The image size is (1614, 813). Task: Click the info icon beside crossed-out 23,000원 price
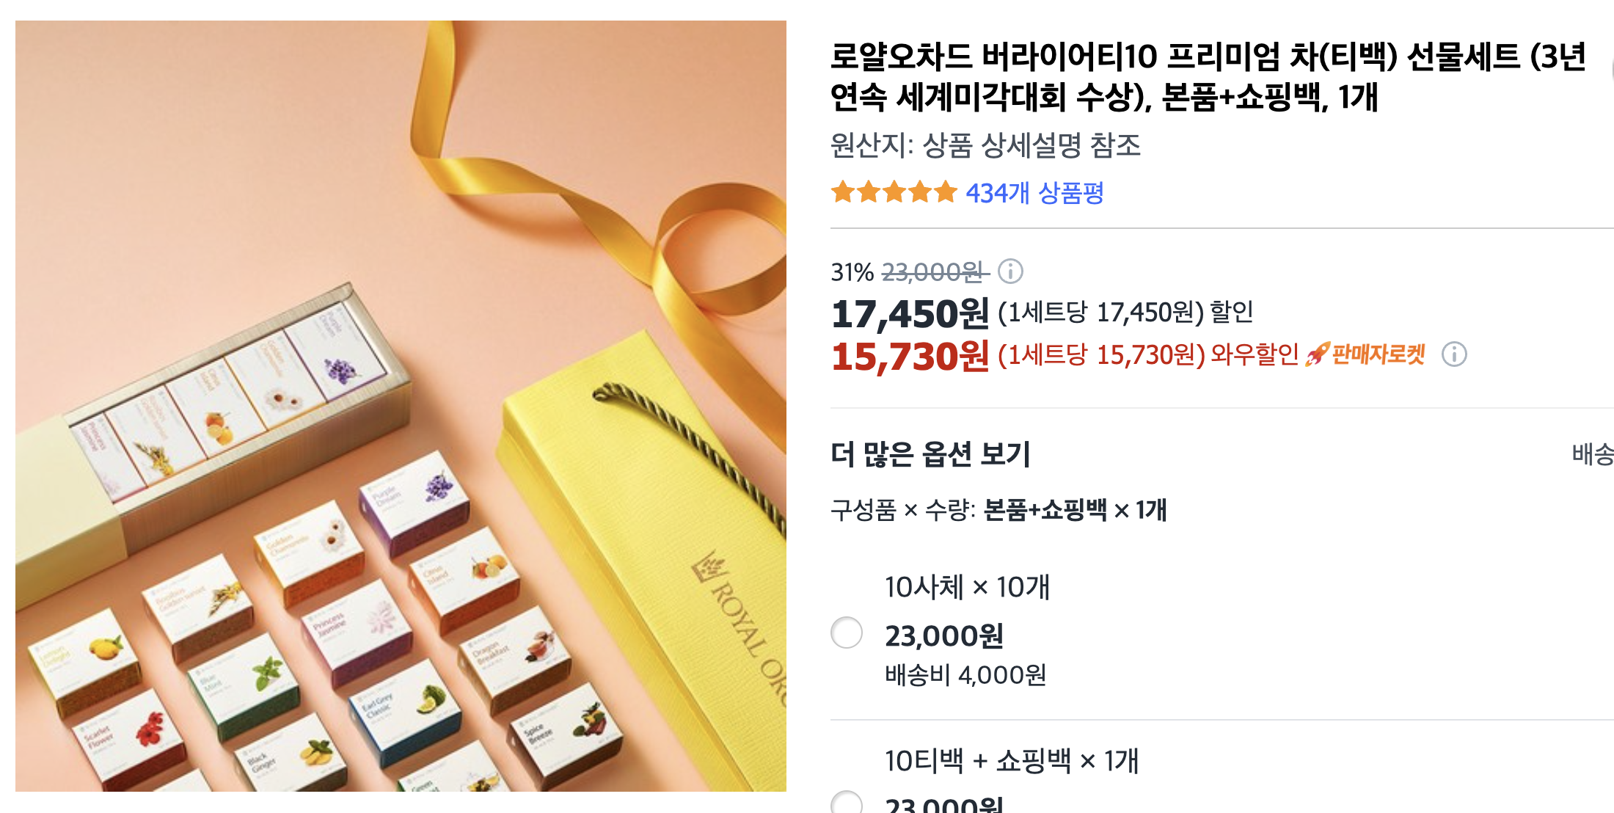pyautogui.click(x=1011, y=271)
